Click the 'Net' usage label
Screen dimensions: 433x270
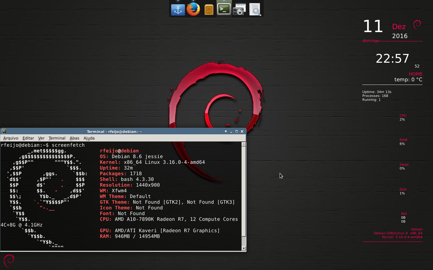click(404, 214)
